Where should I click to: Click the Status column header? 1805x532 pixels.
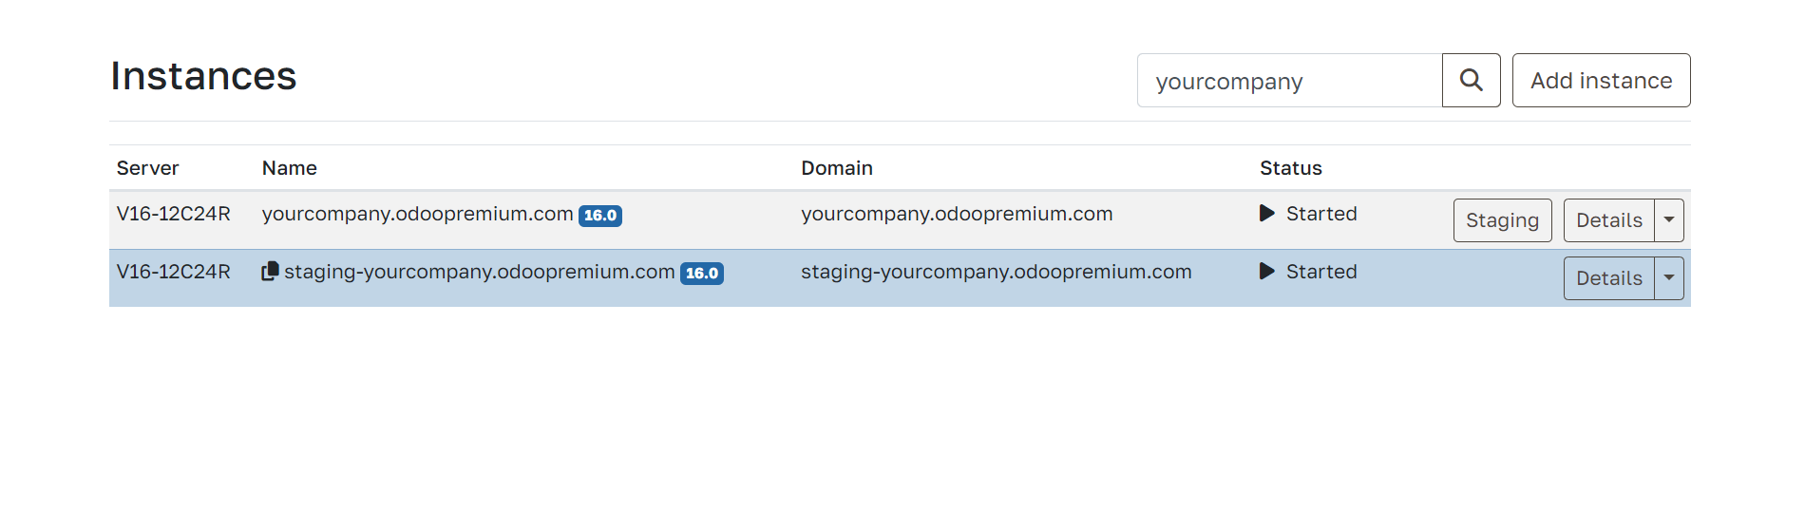[1290, 168]
